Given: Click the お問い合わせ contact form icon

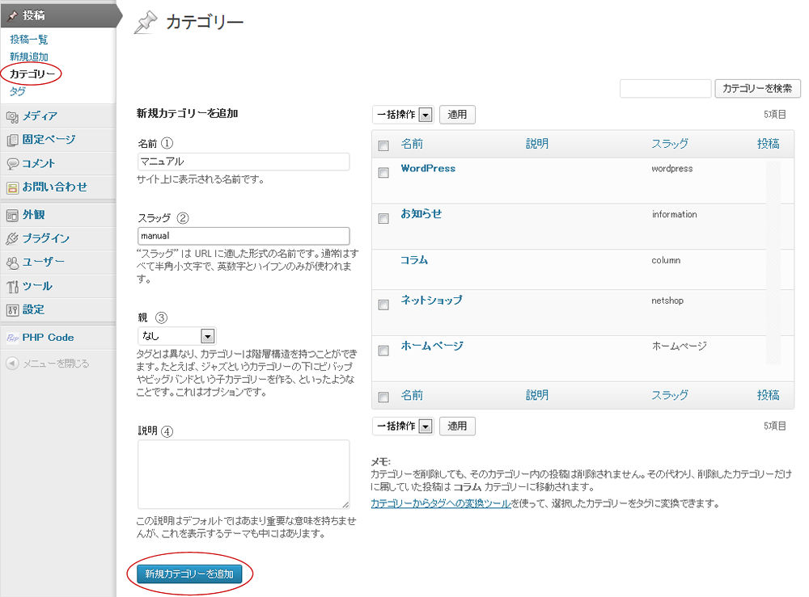Looking at the screenshot, I should tap(12, 187).
